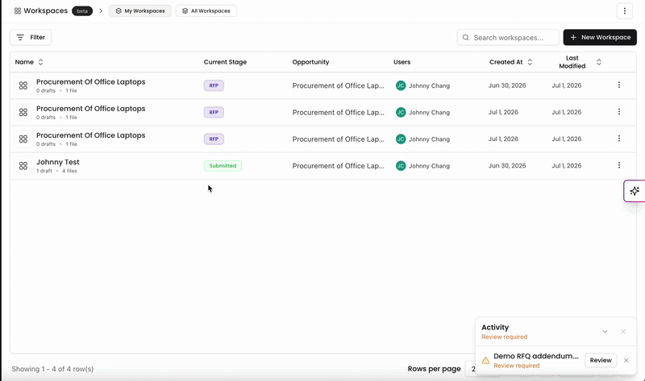Image resolution: width=645 pixels, height=381 pixels.
Task: Open the AI assistant sparkle panel
Action: pyautogui.click(x=635, y=191)
